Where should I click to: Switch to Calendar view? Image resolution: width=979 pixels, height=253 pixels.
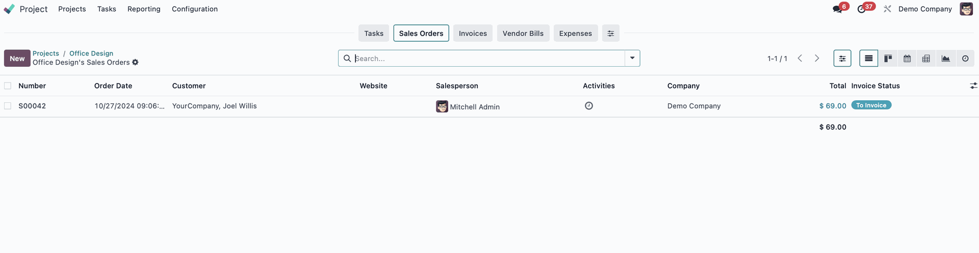pos(907,59)
